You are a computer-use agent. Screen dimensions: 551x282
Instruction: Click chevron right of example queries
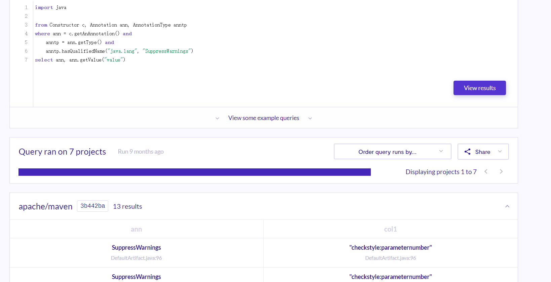310,118
